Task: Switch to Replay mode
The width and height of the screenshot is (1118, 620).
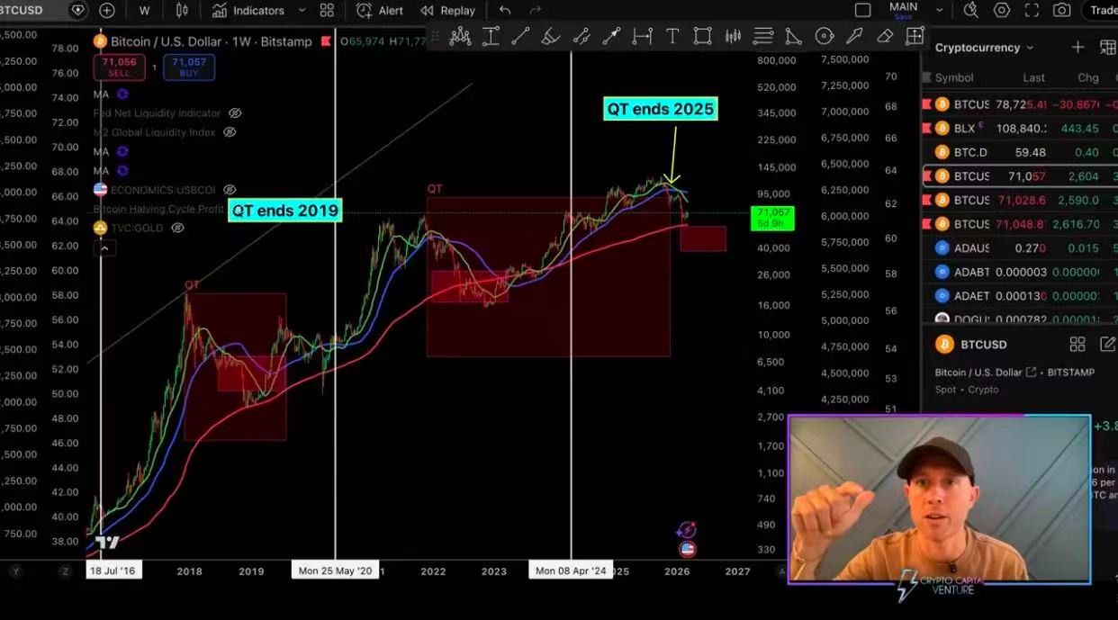Action: tap(448, 11)
